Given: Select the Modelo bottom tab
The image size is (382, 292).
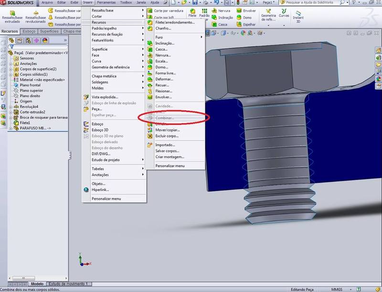Looking at the screenshot, I should click(x=37, y=284).
